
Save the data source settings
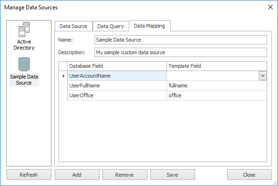(173, 175)
